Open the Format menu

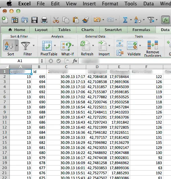pos(110,4)
